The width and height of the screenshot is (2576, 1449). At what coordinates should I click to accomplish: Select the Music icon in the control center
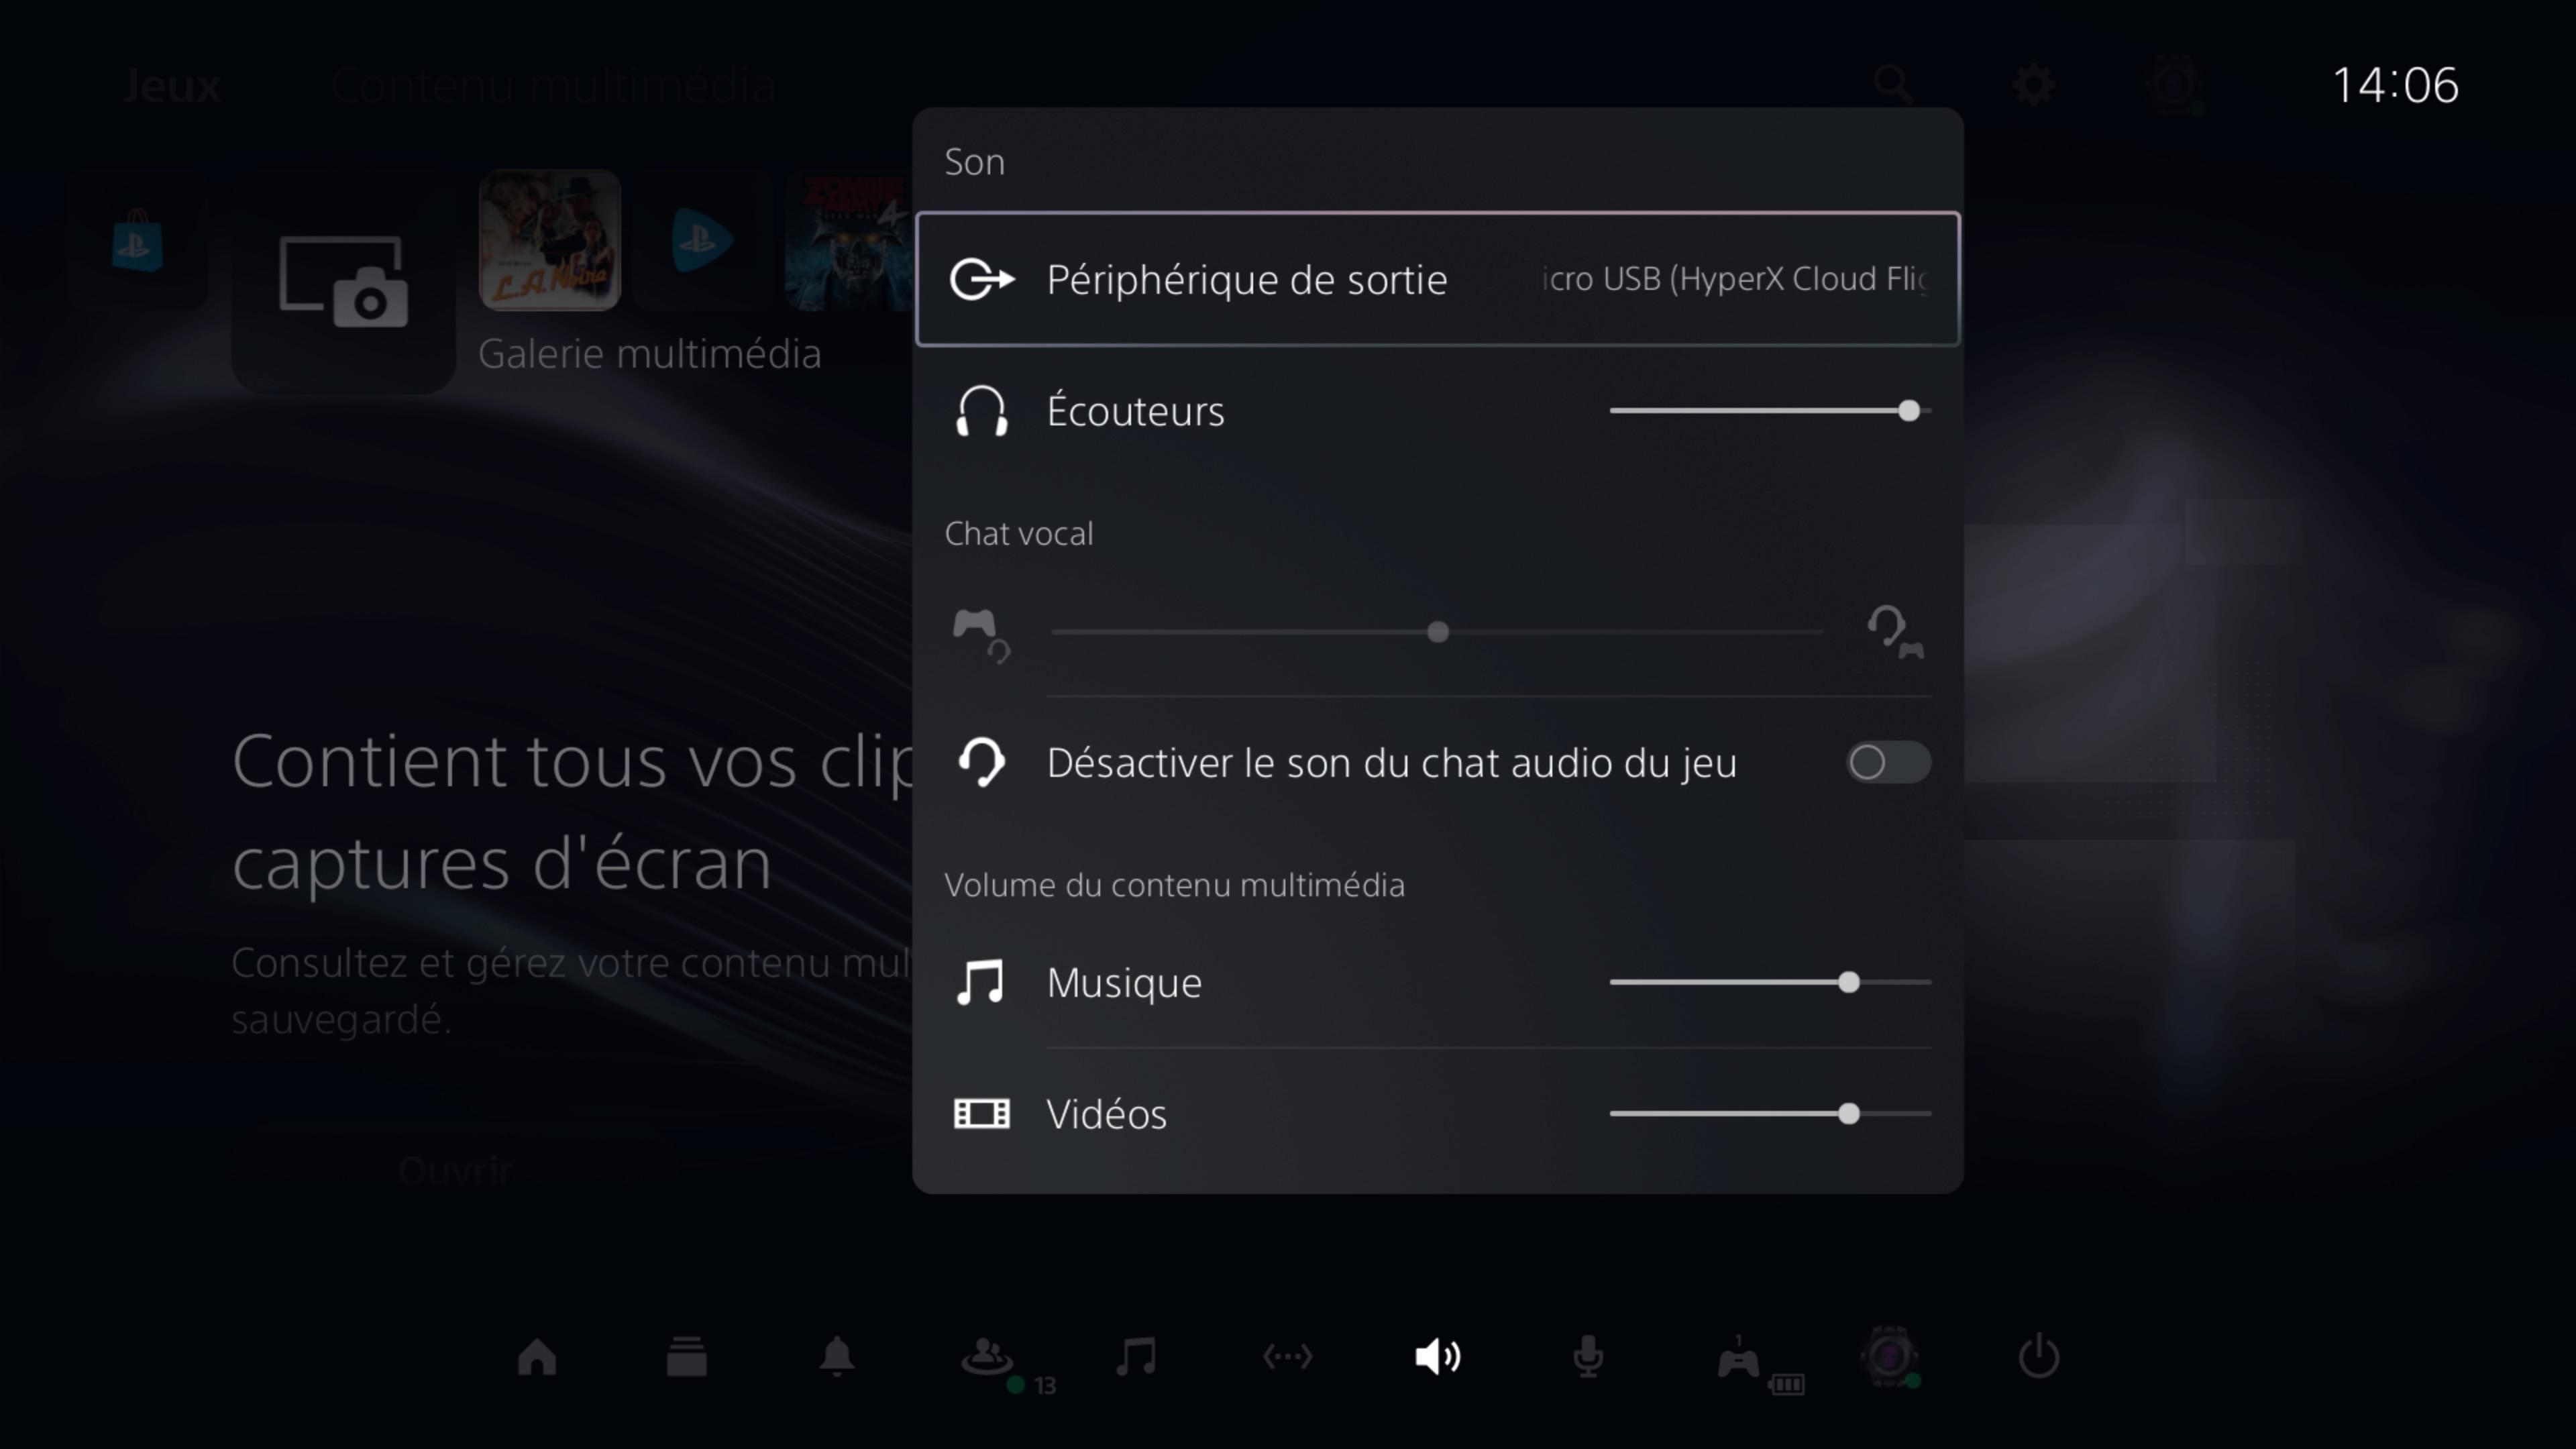(x=1138, y=1357)
